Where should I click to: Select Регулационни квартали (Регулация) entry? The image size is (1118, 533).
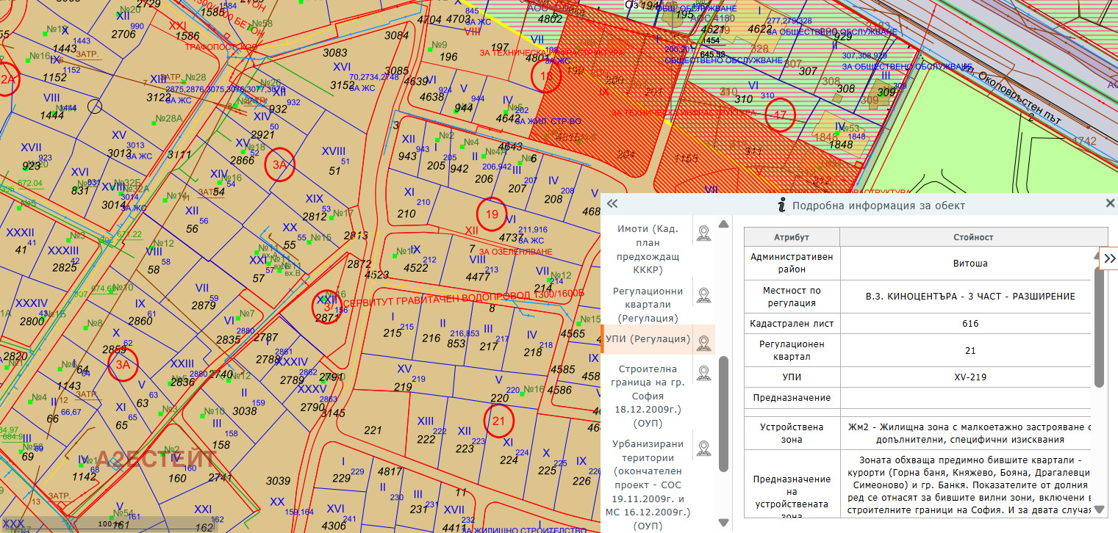pyautogui.click(x=648, y=304)
